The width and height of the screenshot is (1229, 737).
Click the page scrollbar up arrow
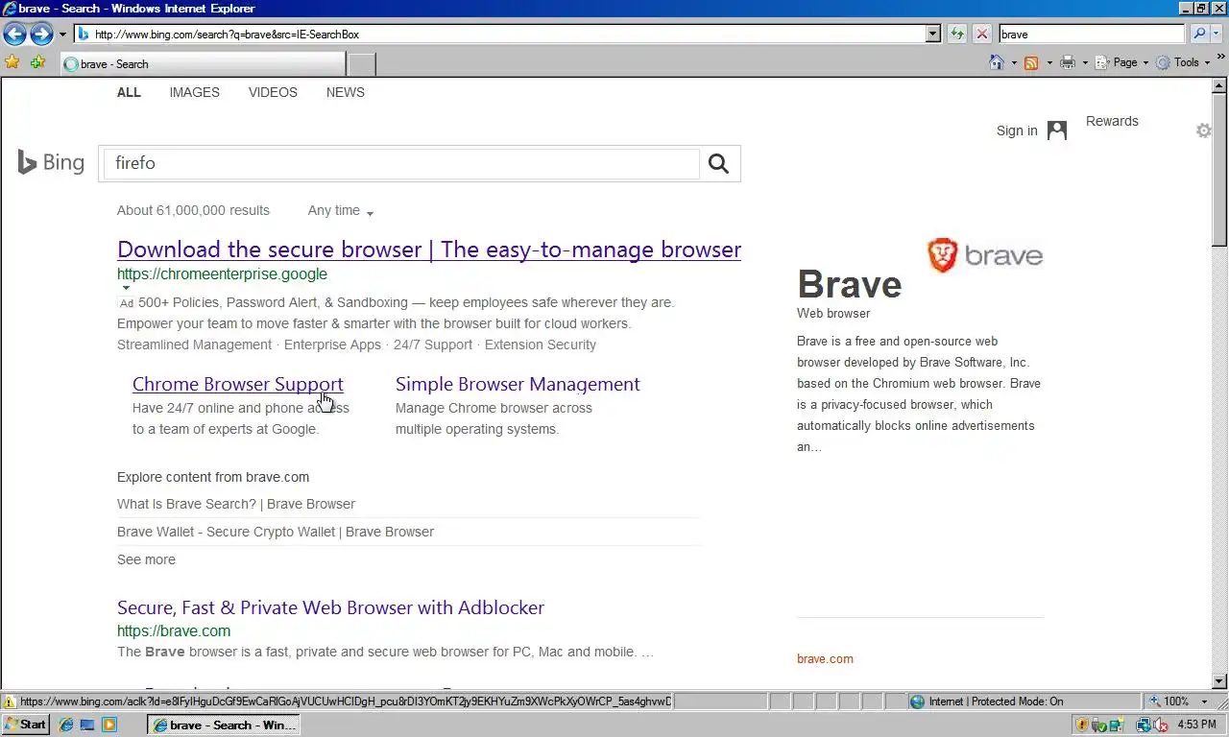pyautogui.click(x=1219, y=86)
